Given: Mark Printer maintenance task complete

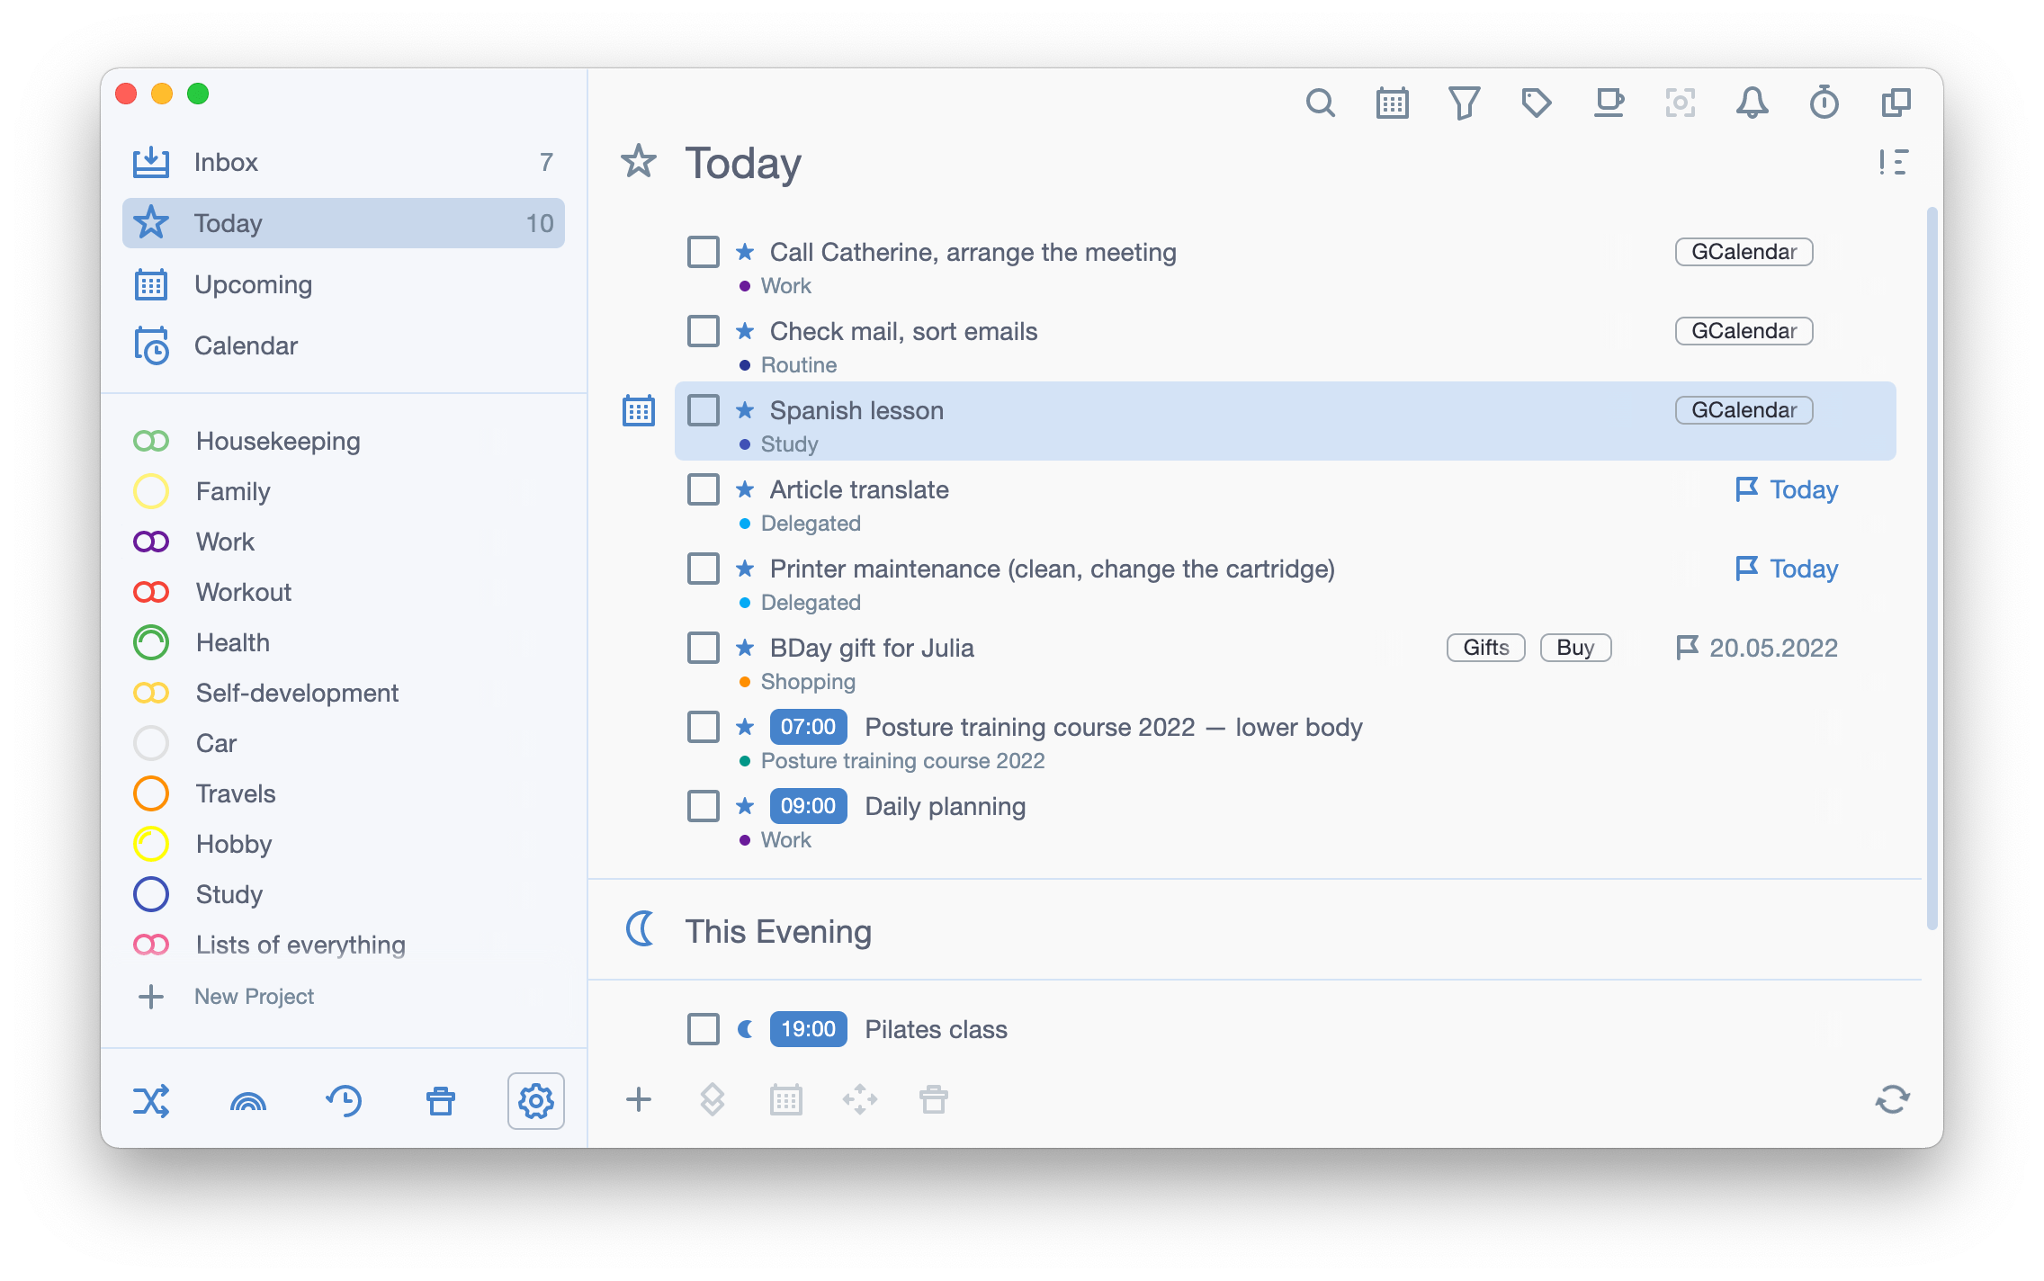Looking at the screenshot, I should click(704, 569).
